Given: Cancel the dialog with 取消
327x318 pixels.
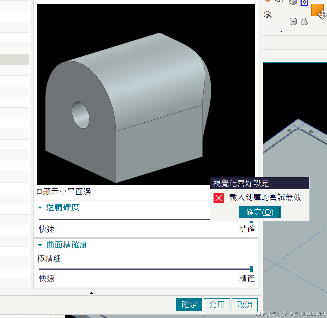Looking at the screenshot, I should coord(244,304).
